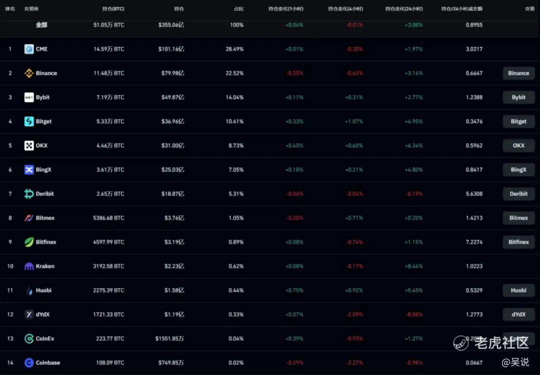The image size is (540, 375).
Task: Click the Bitfinex leaf logo icon
Action: click(x=29, y=242)
